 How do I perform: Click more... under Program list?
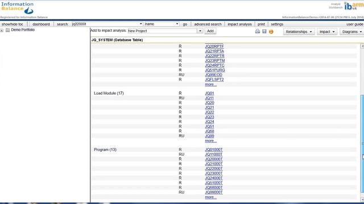(211, 197)
